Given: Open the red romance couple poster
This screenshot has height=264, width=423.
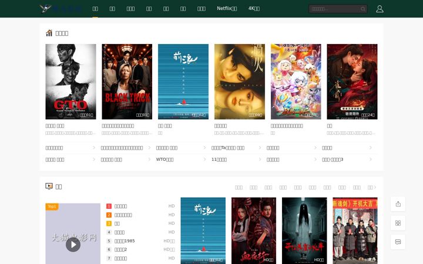Looking at the screenshot, I should coord(352,82).
